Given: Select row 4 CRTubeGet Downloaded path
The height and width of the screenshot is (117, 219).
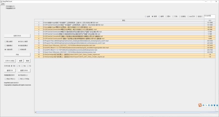Looking at the screenshot, I should [124, 29].
